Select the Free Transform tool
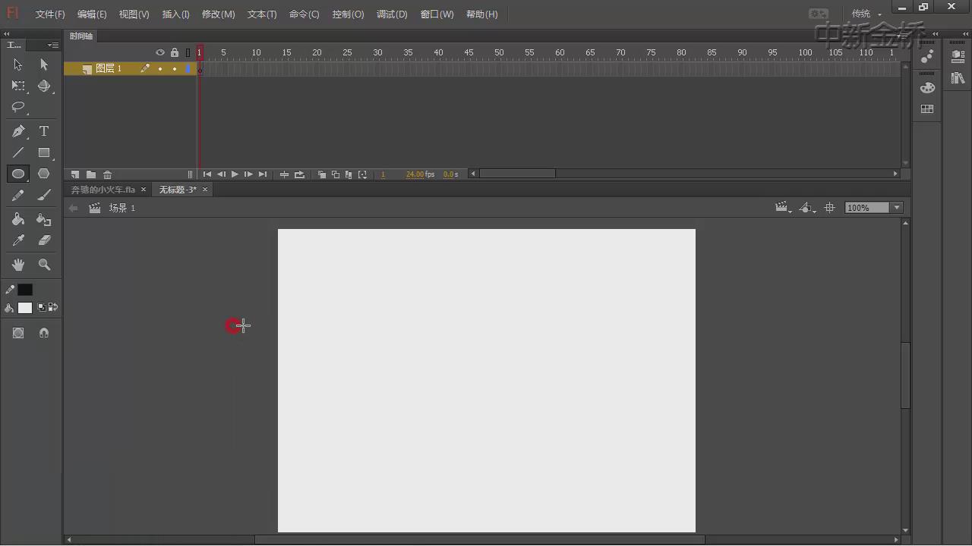 click(18, 86)
